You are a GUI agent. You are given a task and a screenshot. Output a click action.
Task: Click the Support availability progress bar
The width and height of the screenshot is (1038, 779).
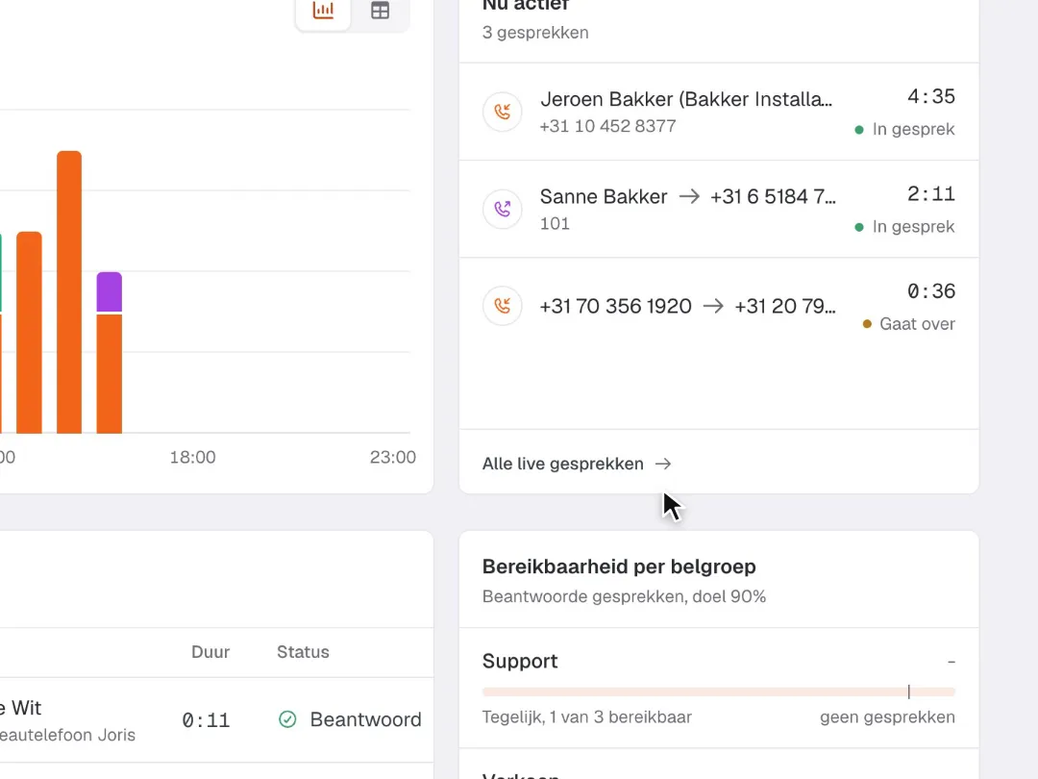coord(719,692)
